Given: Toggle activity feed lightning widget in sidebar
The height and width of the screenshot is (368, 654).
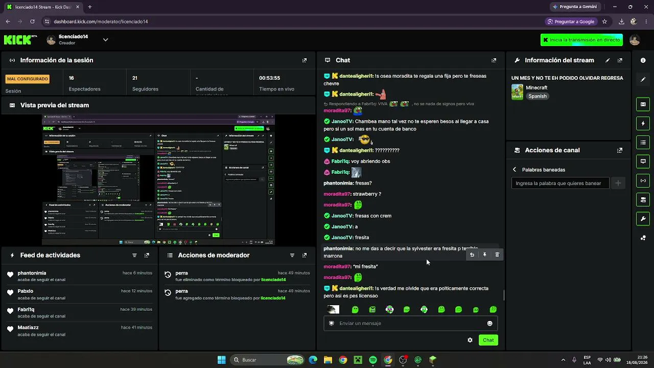Looking at the screenshot, I should tap(643, 123).
